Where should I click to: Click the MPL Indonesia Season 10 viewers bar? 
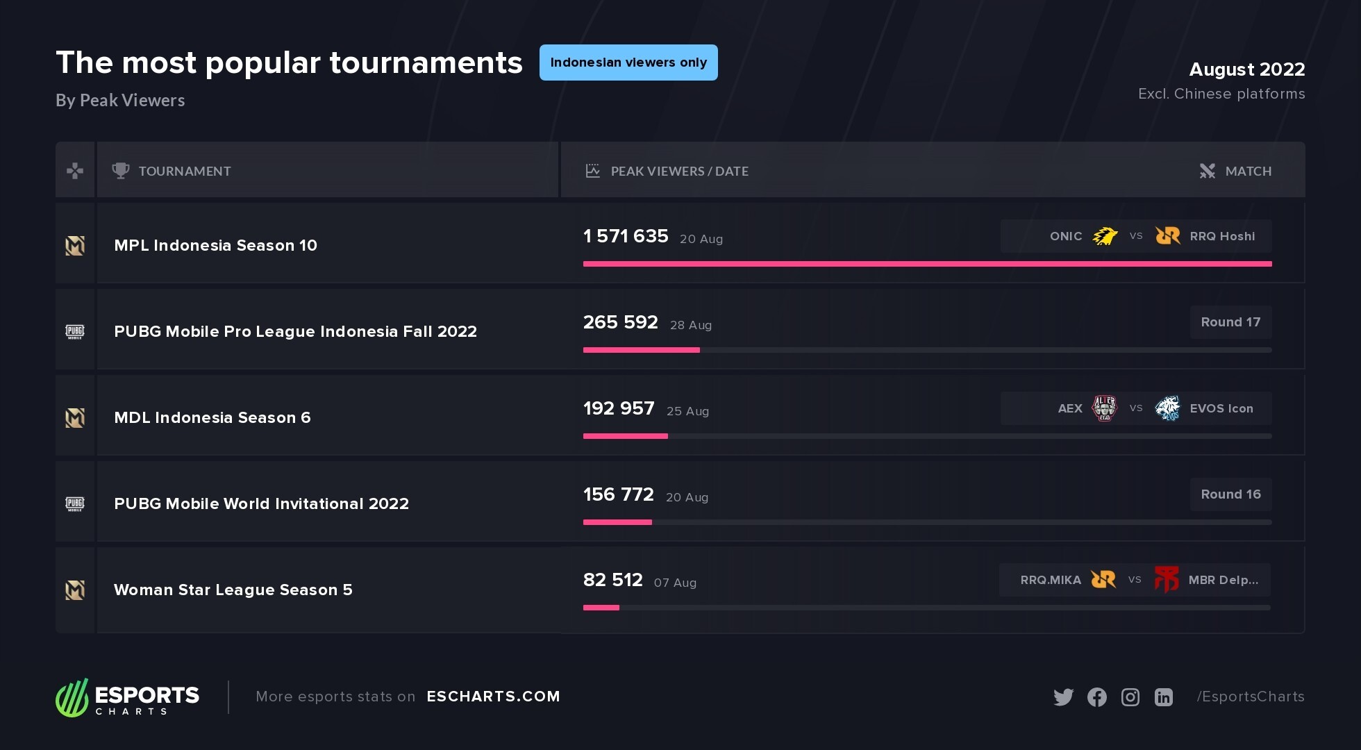coord(927,264)
